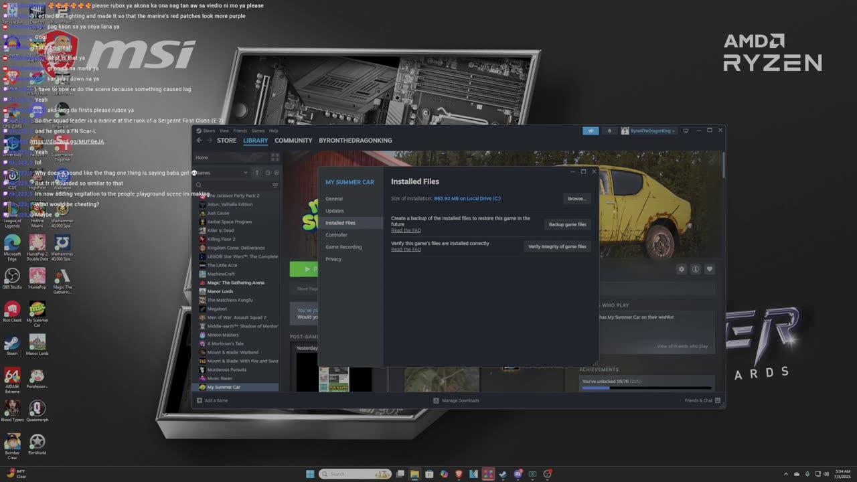
Task: Open Games menu in Steam
Action: (x=258, y=131)
